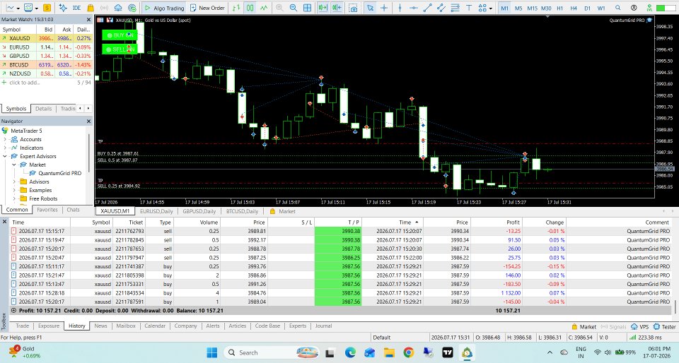This screenshot has height=363, width=679.
Task: Switch to D1 timeframe
Action: [x=587, y=8]
